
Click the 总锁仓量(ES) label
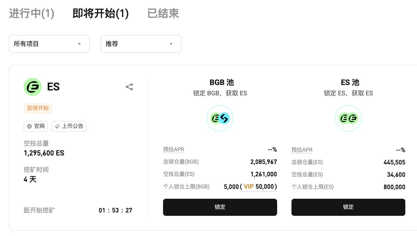(x=307, y=162)
